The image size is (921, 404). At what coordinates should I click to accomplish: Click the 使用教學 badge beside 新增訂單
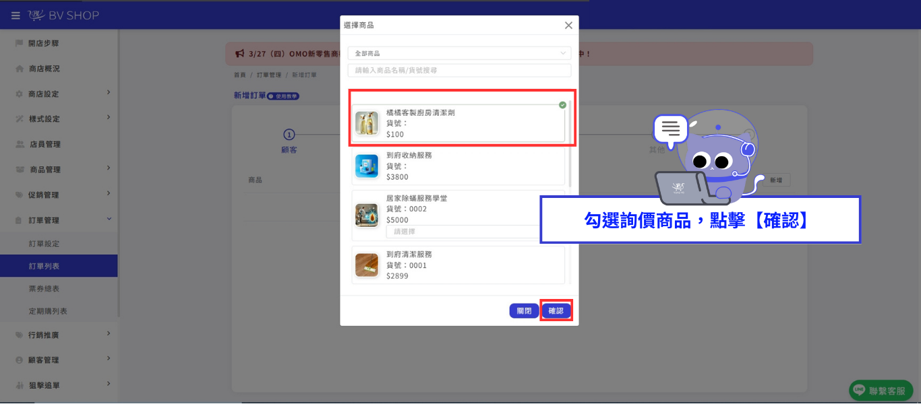[283, 96]
